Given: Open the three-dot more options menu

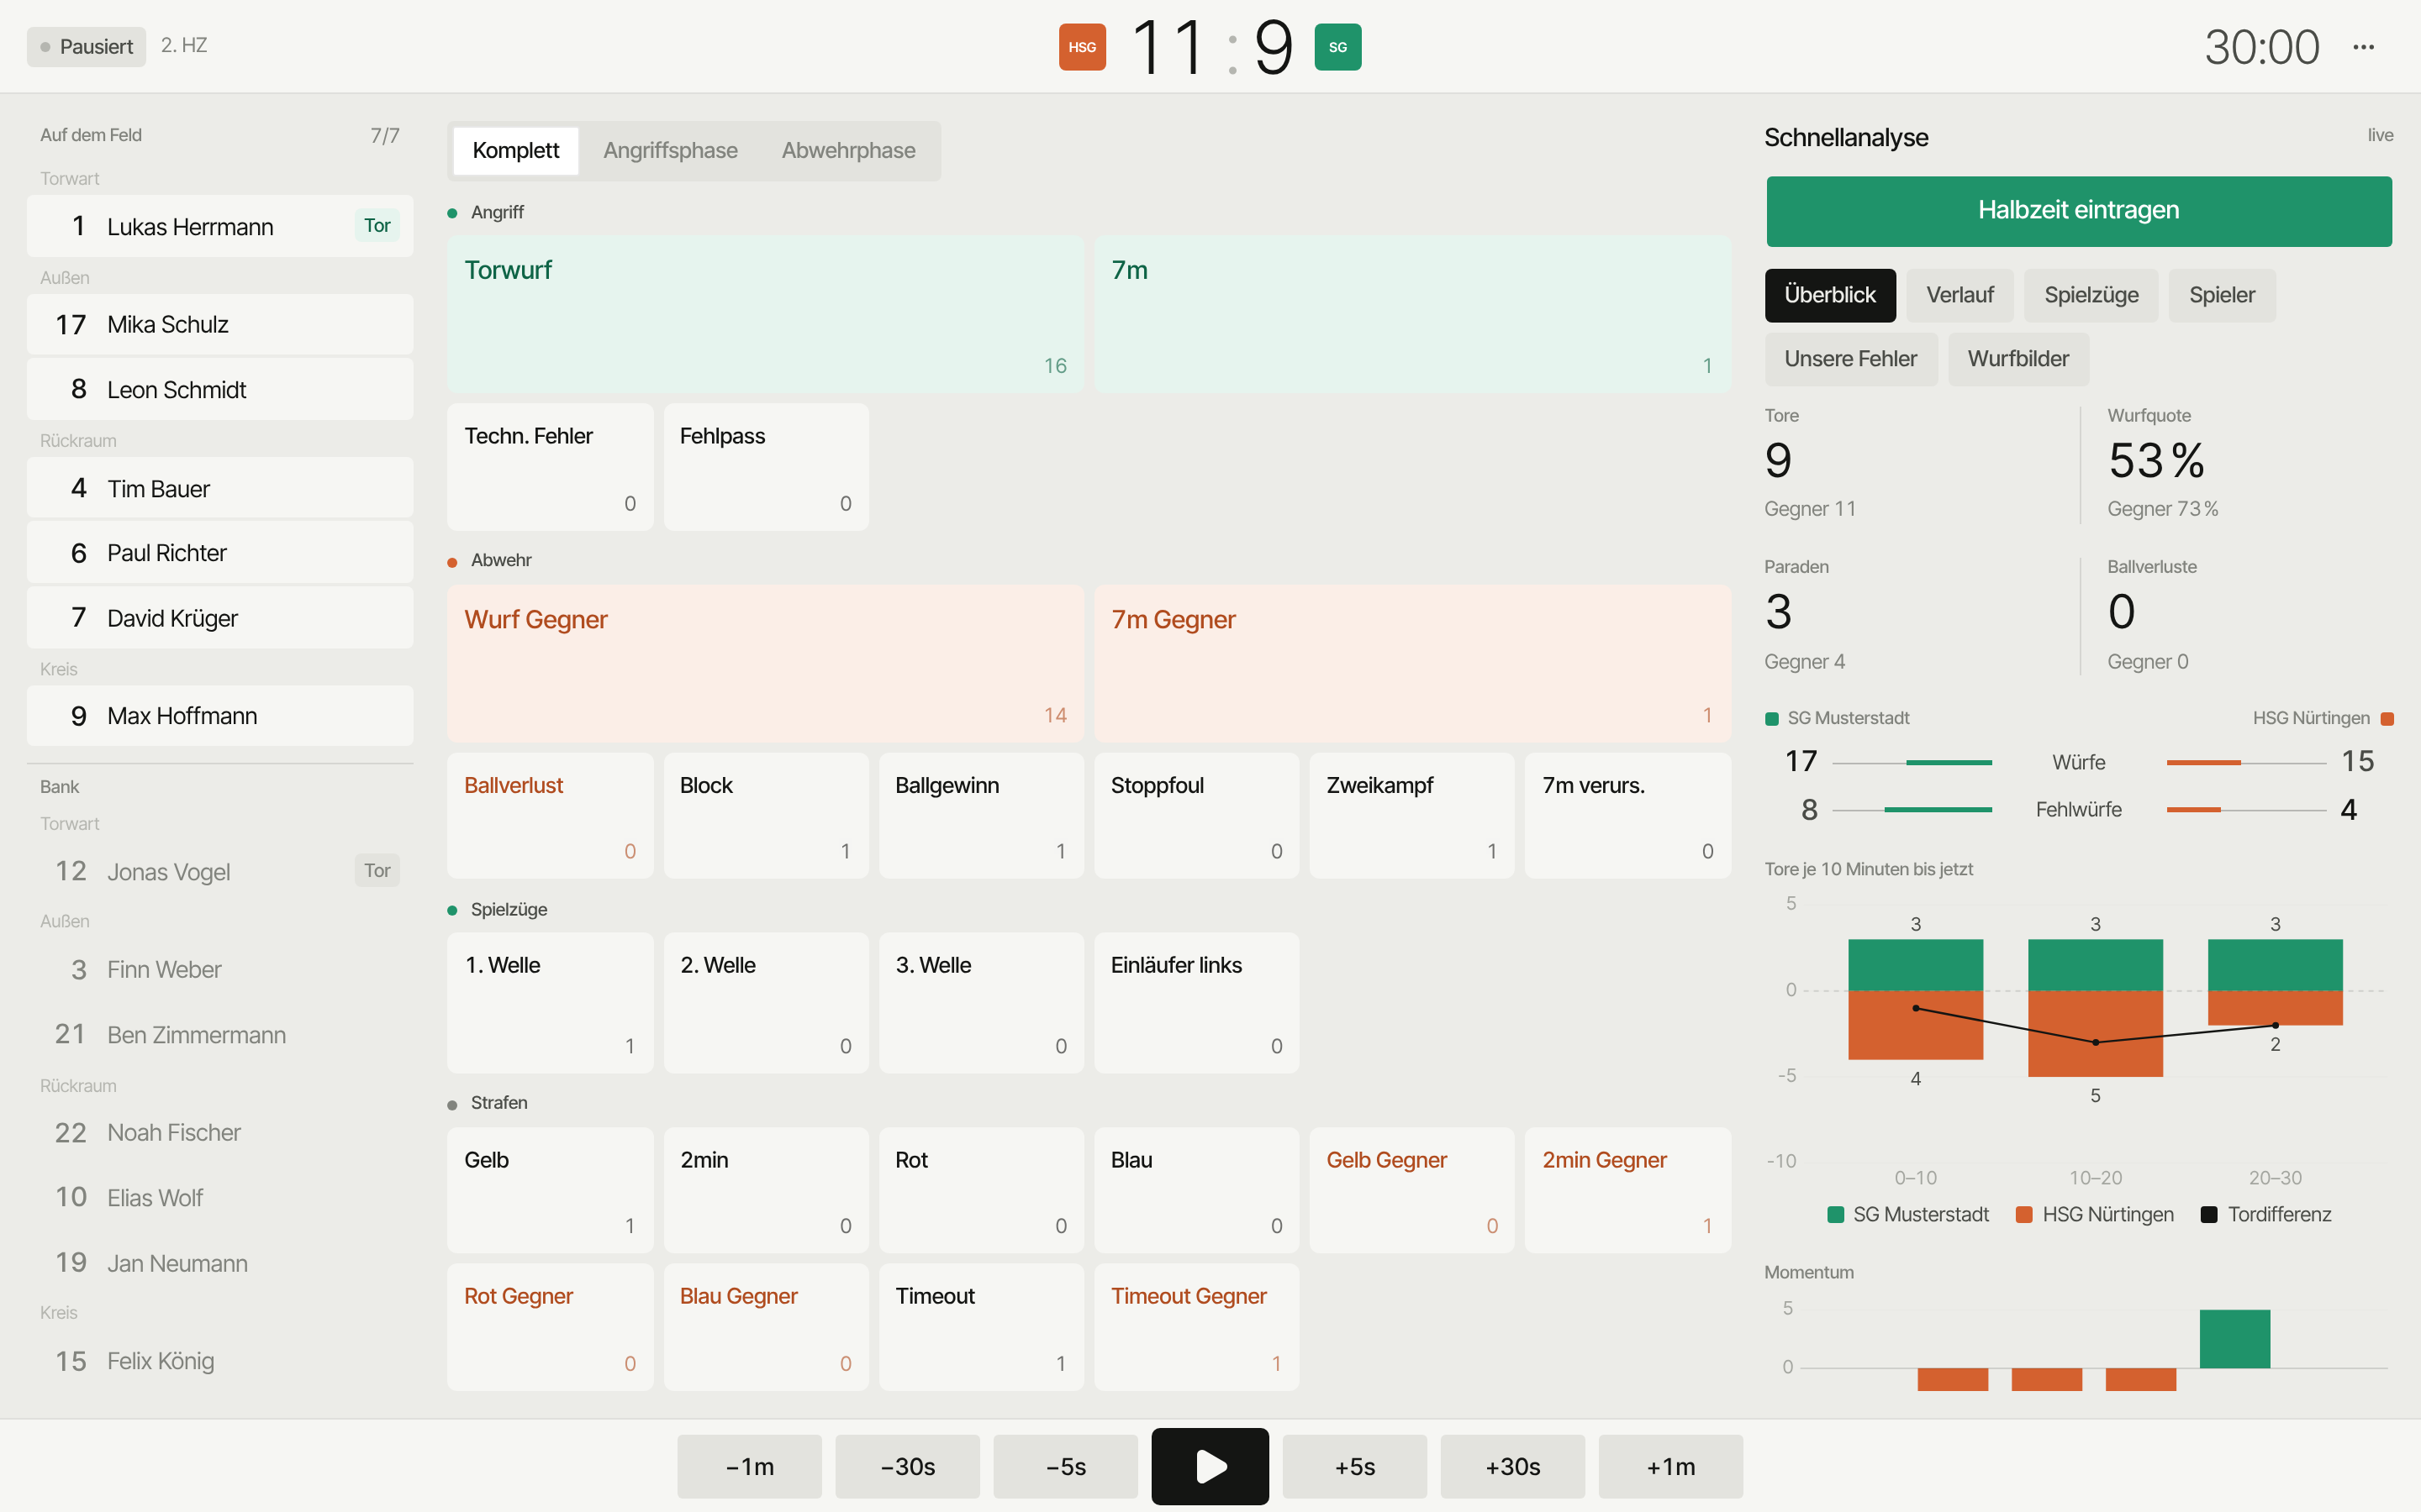Looking at the screenshot, I should point(2363,47).
